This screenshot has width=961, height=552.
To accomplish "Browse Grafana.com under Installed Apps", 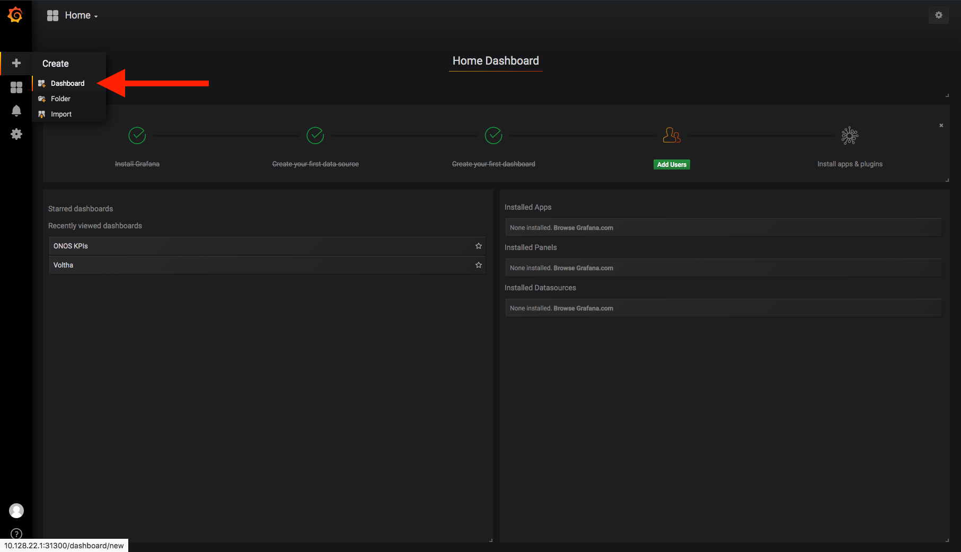I will [x=583, y=228].
